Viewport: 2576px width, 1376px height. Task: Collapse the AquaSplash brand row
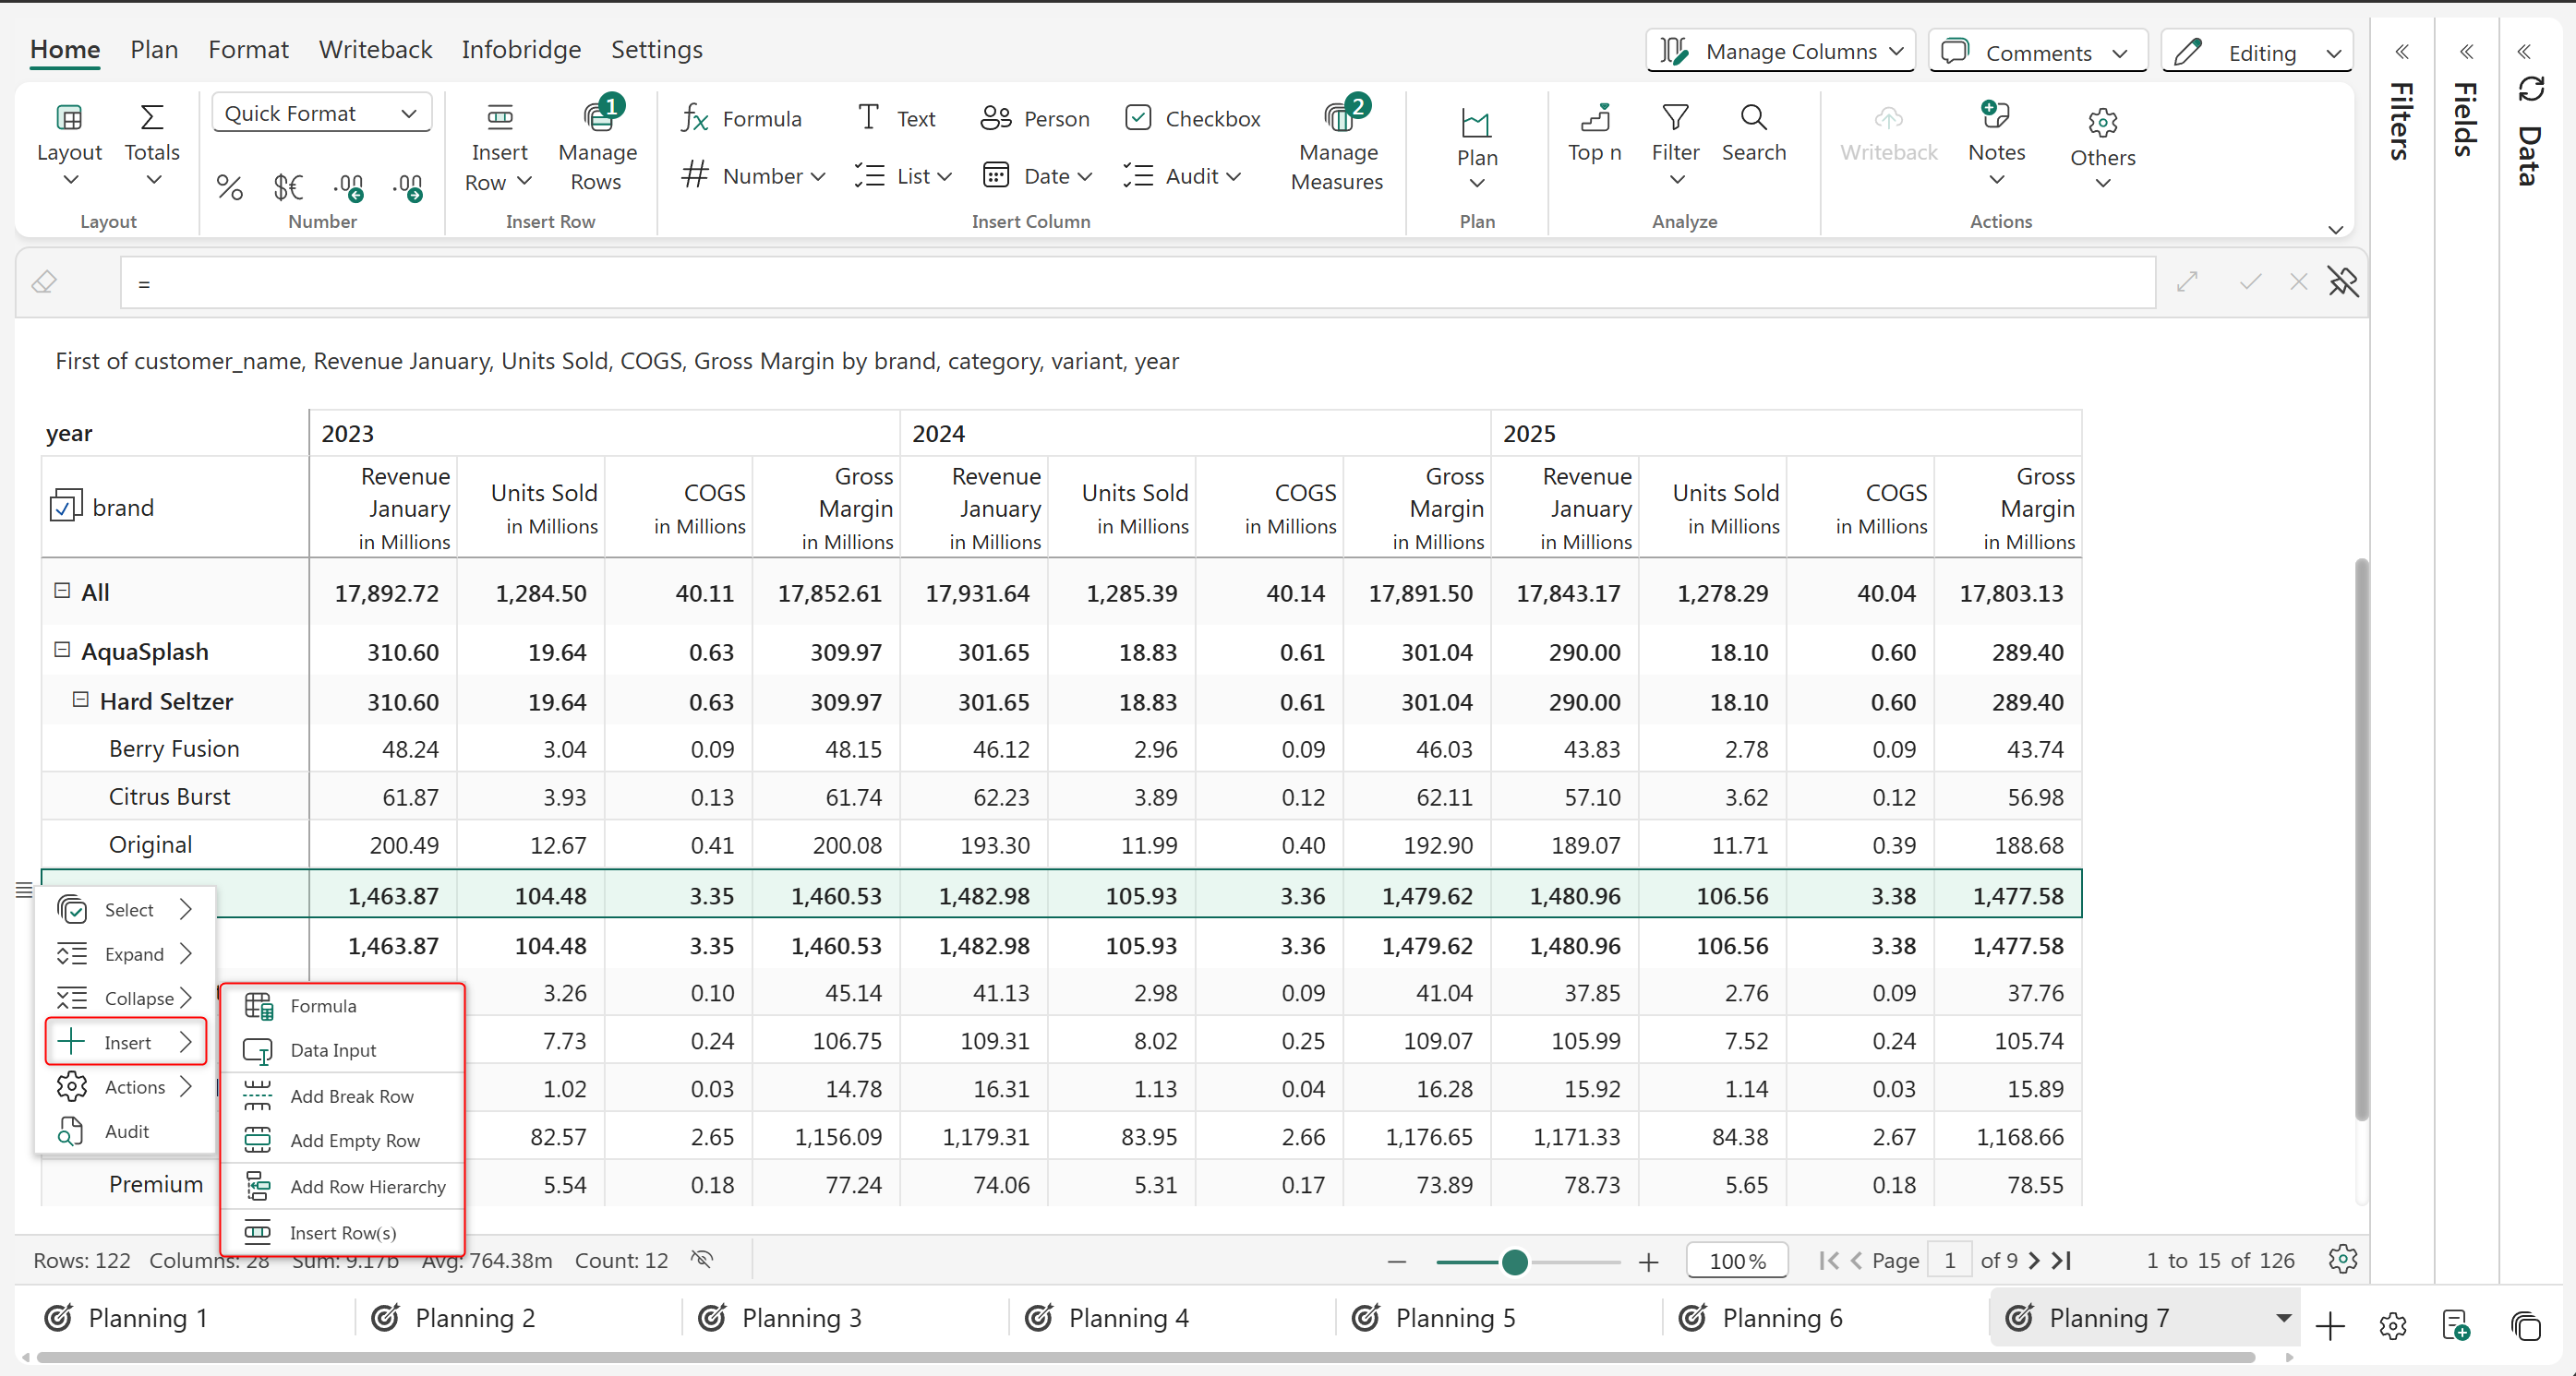[x=62, y=651]
